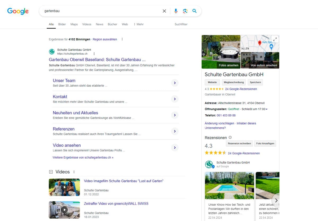
Task: Start voice search with the microphone icon
Action: [176, 11]
